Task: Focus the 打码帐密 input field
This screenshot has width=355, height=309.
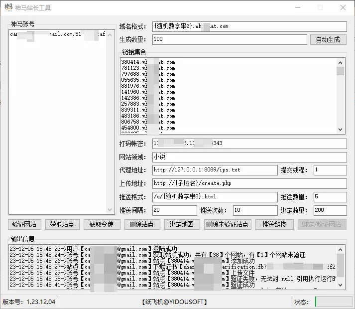Action: pos(249,144)
